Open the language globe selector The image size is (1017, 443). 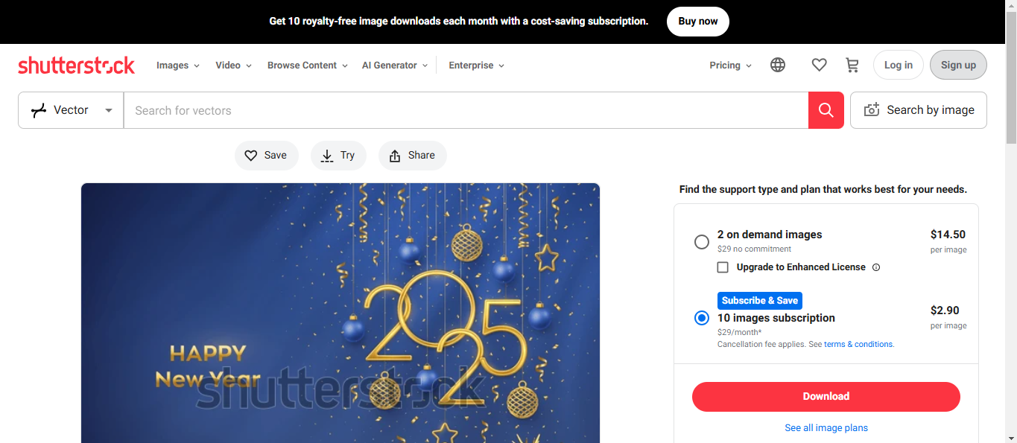pos(778,66)
